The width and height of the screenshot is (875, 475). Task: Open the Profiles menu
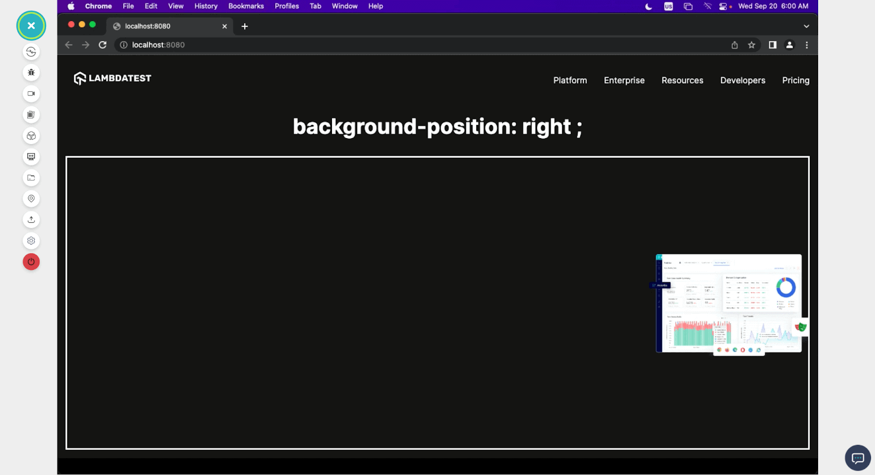[x=287, y=6]
